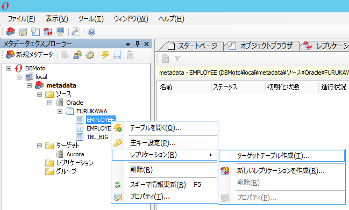Click the gear settings icon in explorer toolbar

point(90,55)
